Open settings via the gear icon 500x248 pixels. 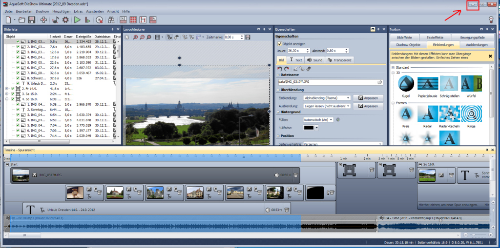65,20
